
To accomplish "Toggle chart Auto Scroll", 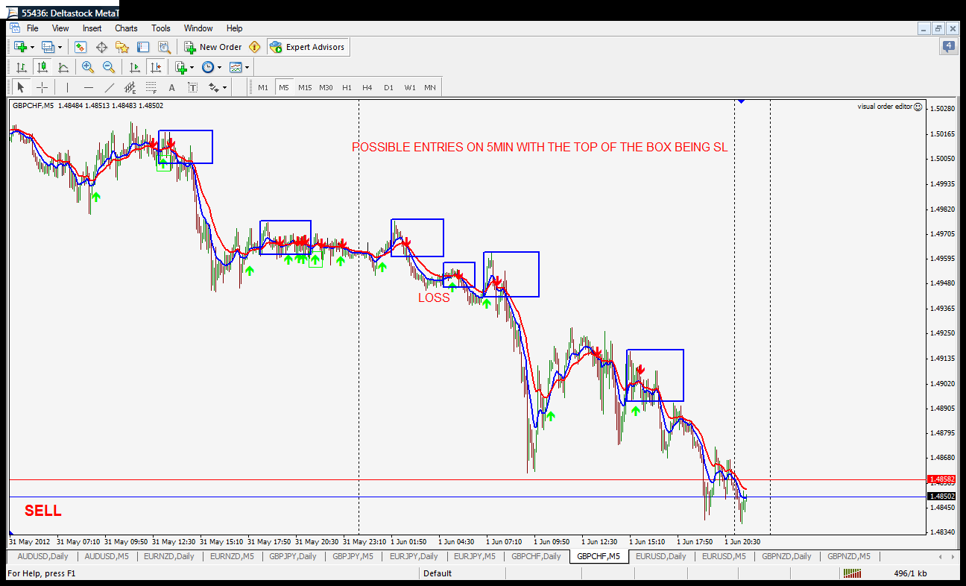I will tap(135, 67).
